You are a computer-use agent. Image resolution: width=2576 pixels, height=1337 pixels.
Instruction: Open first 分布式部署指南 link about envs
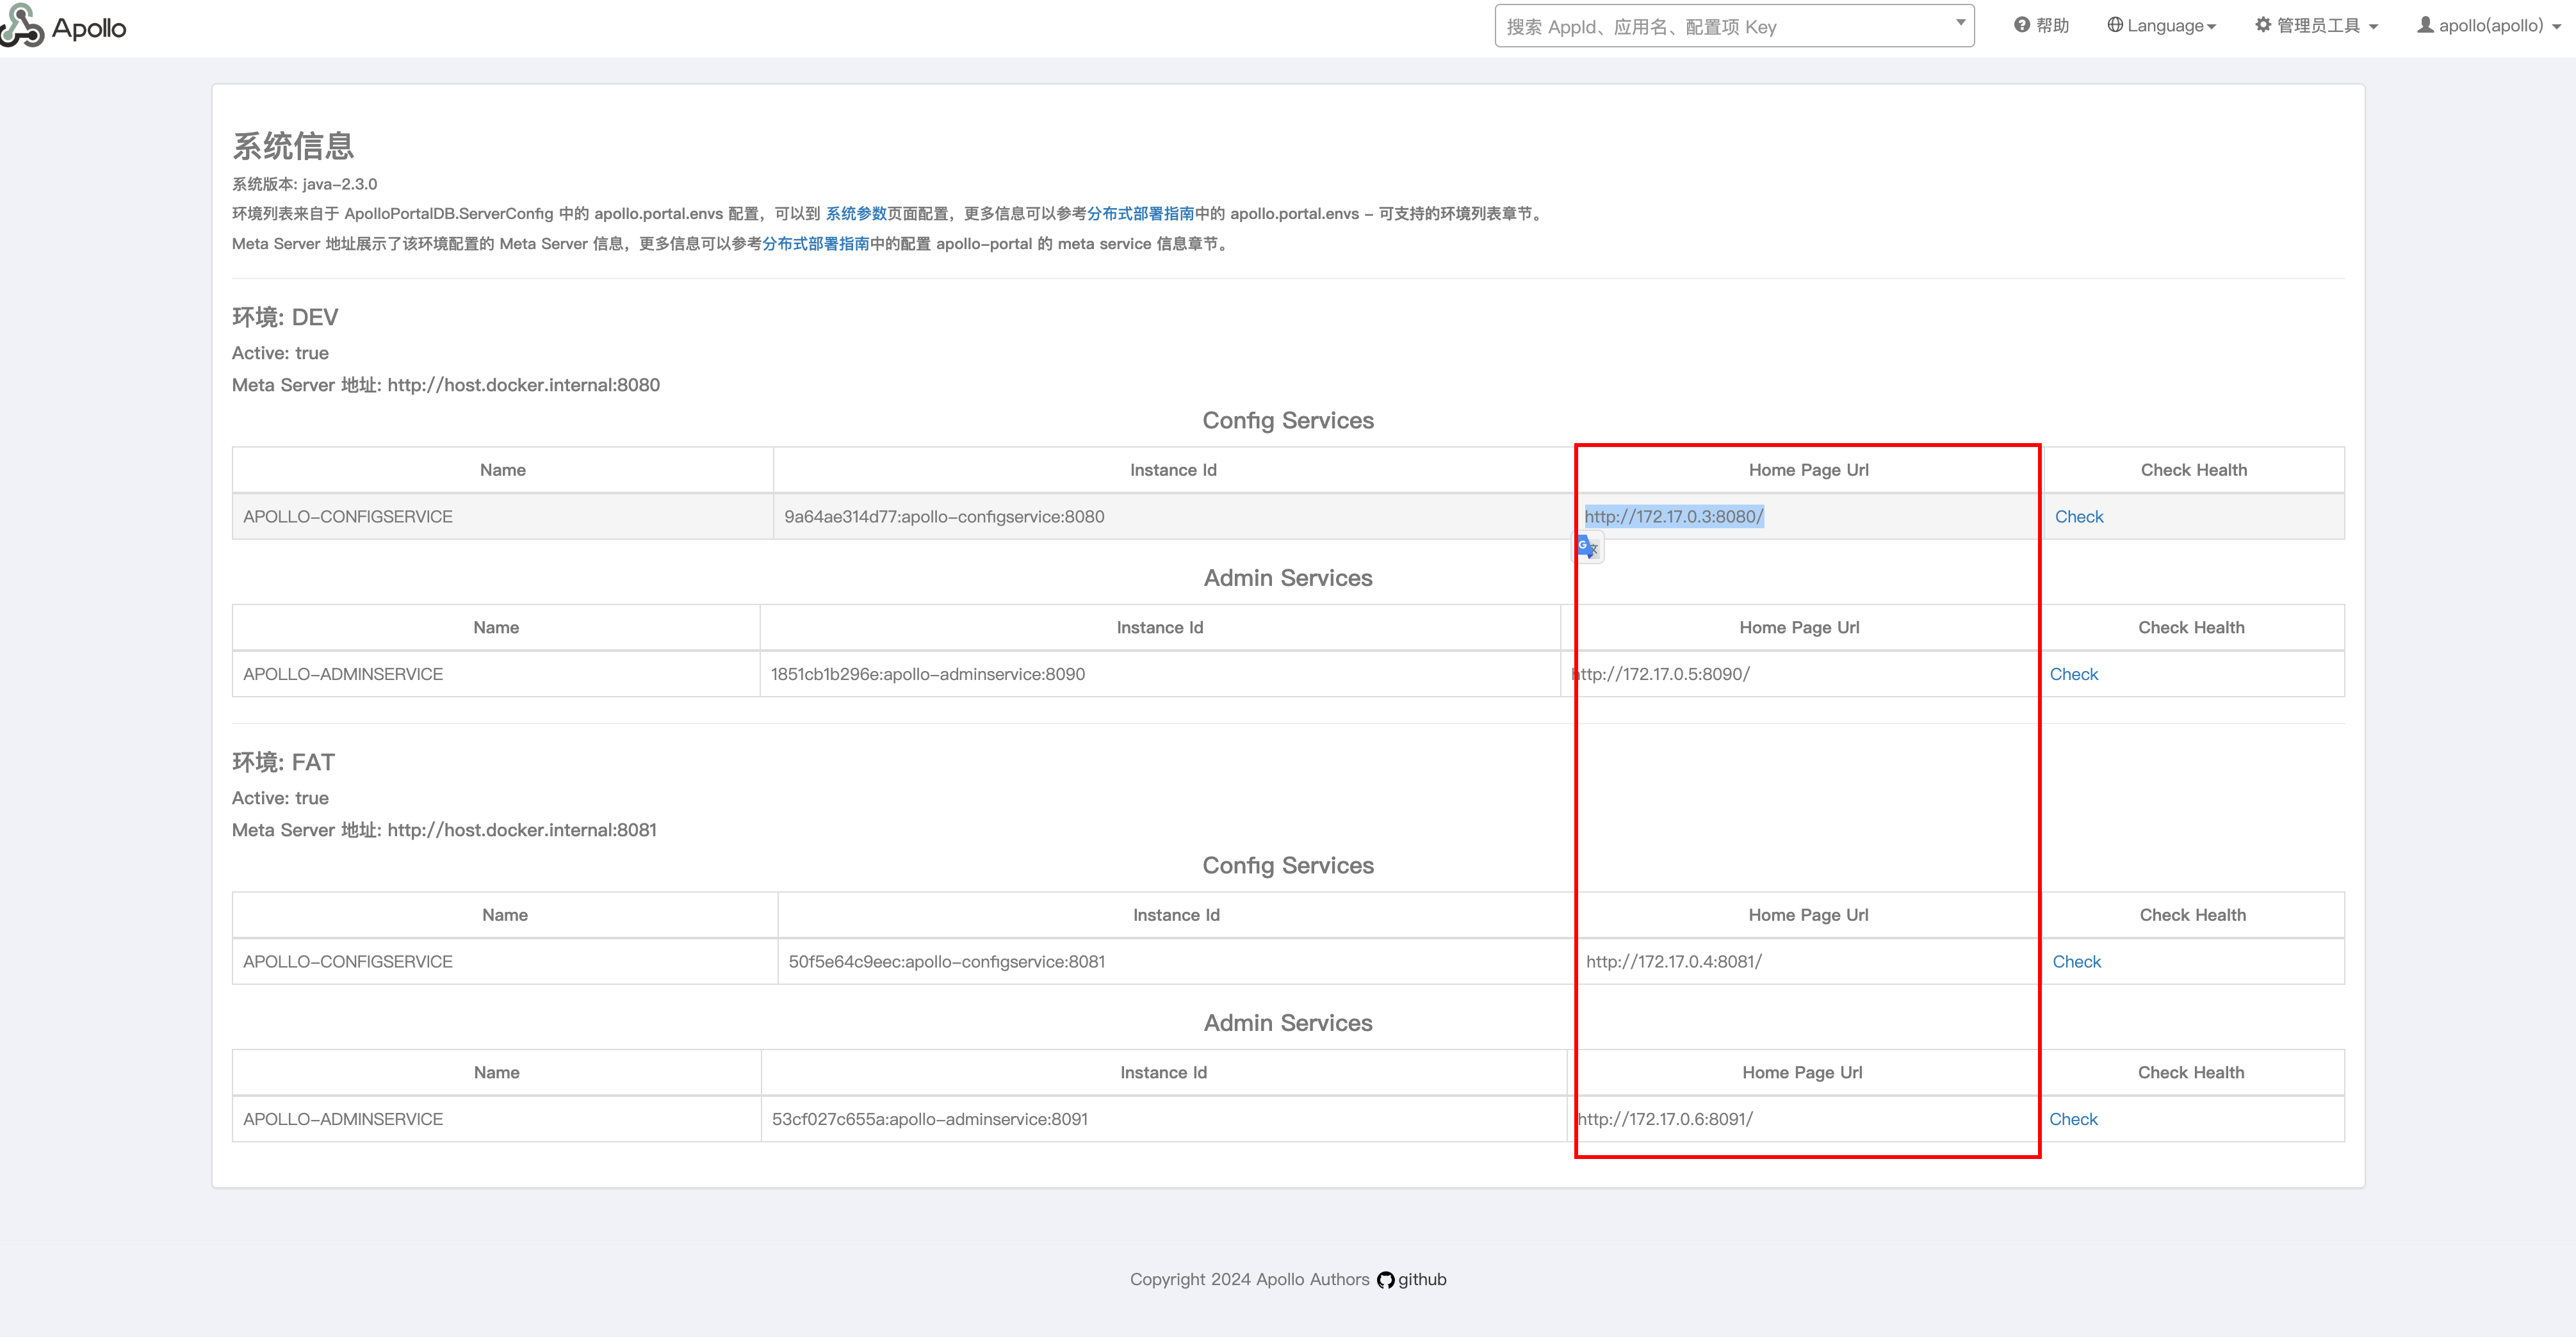(1140, 214)
